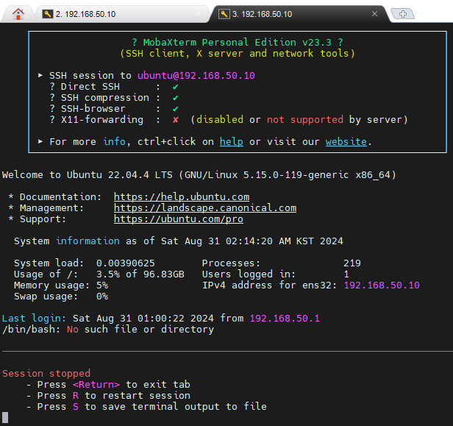Click the Usage of / 3.5% of 96.83GB value
Screen dimensions: 453x426
[140, 274]
